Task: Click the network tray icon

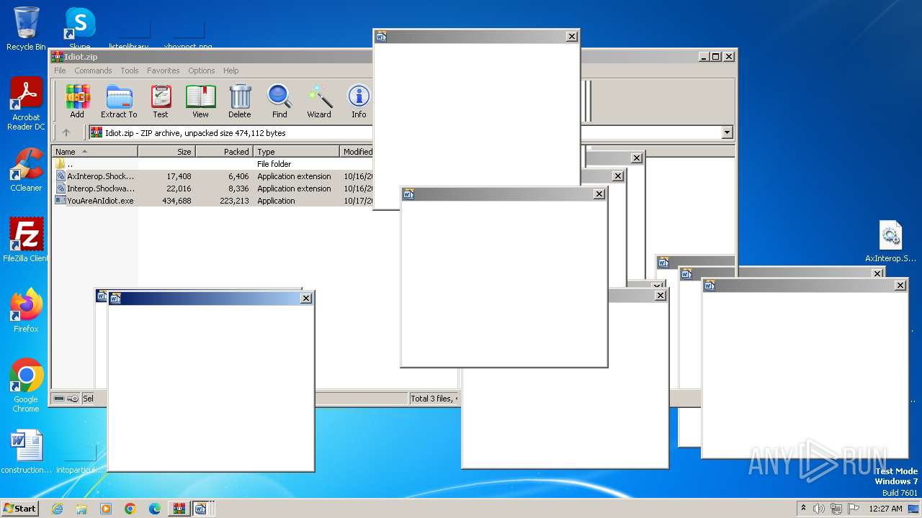Action: tap(836, 509)
